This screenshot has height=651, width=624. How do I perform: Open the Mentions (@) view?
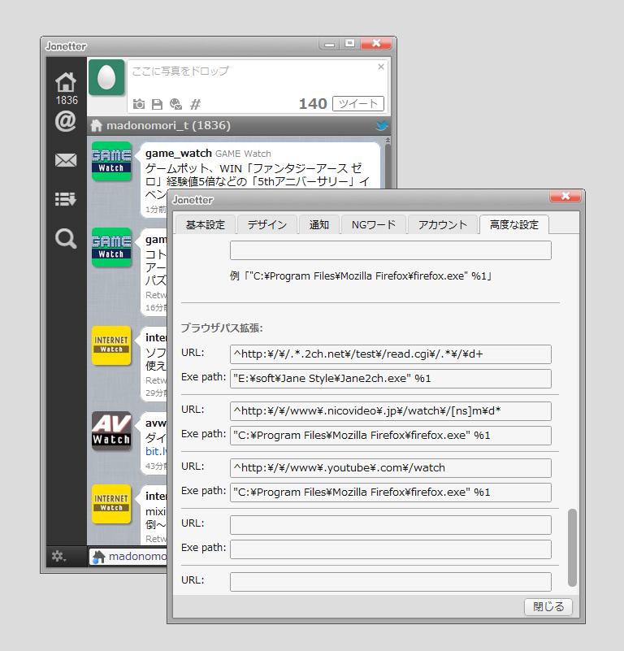pyautogui.click(x=66, y=121)
